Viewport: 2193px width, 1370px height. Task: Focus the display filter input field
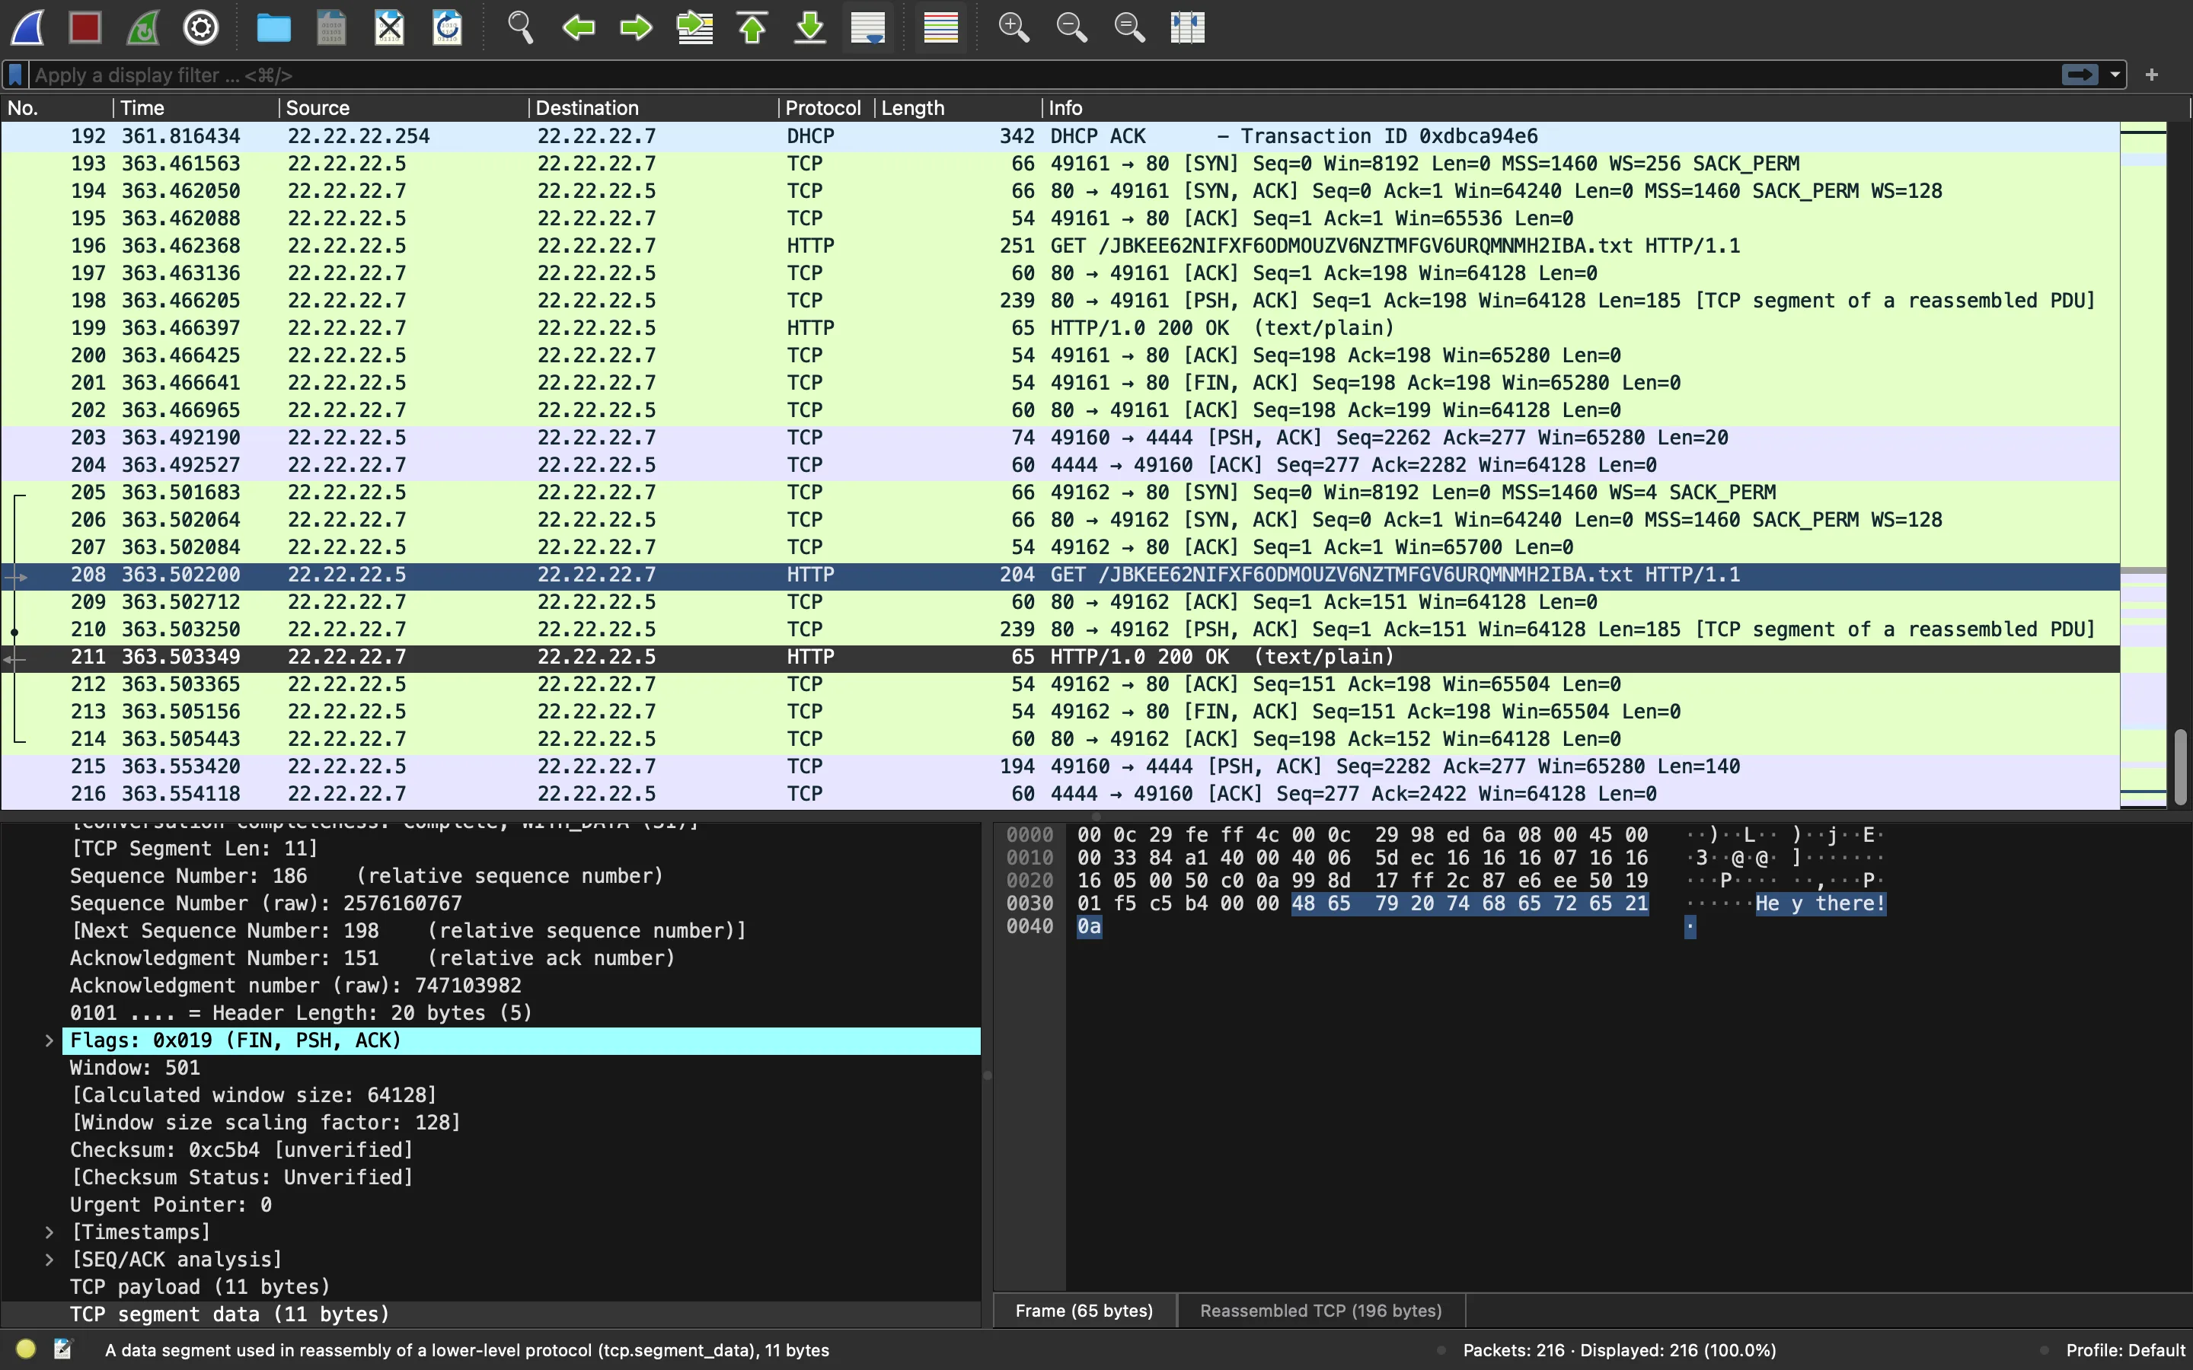(1042, 75)
